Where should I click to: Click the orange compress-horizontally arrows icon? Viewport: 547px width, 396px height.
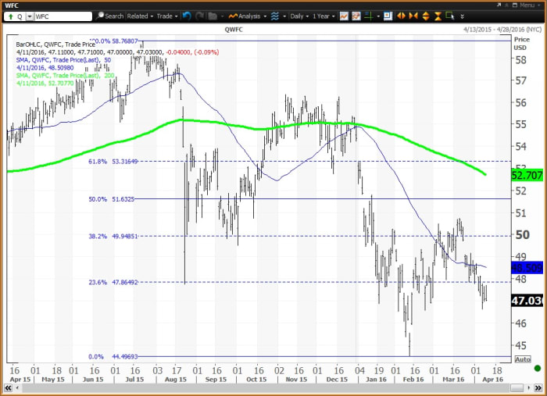click(413, 16)
